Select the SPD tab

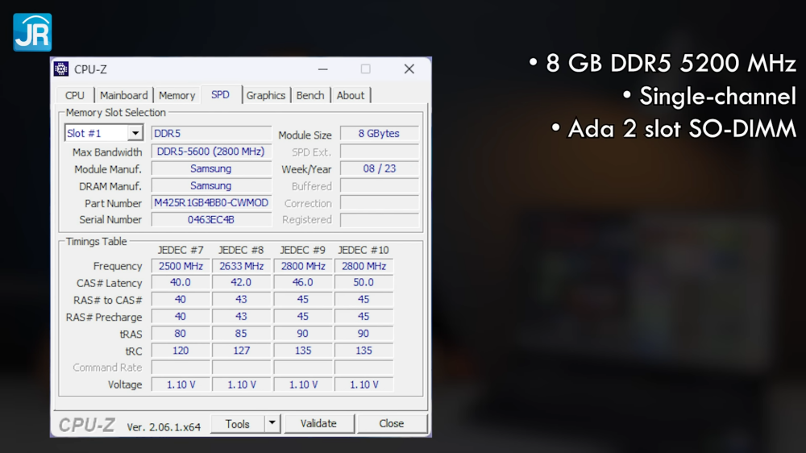[220, 94]
